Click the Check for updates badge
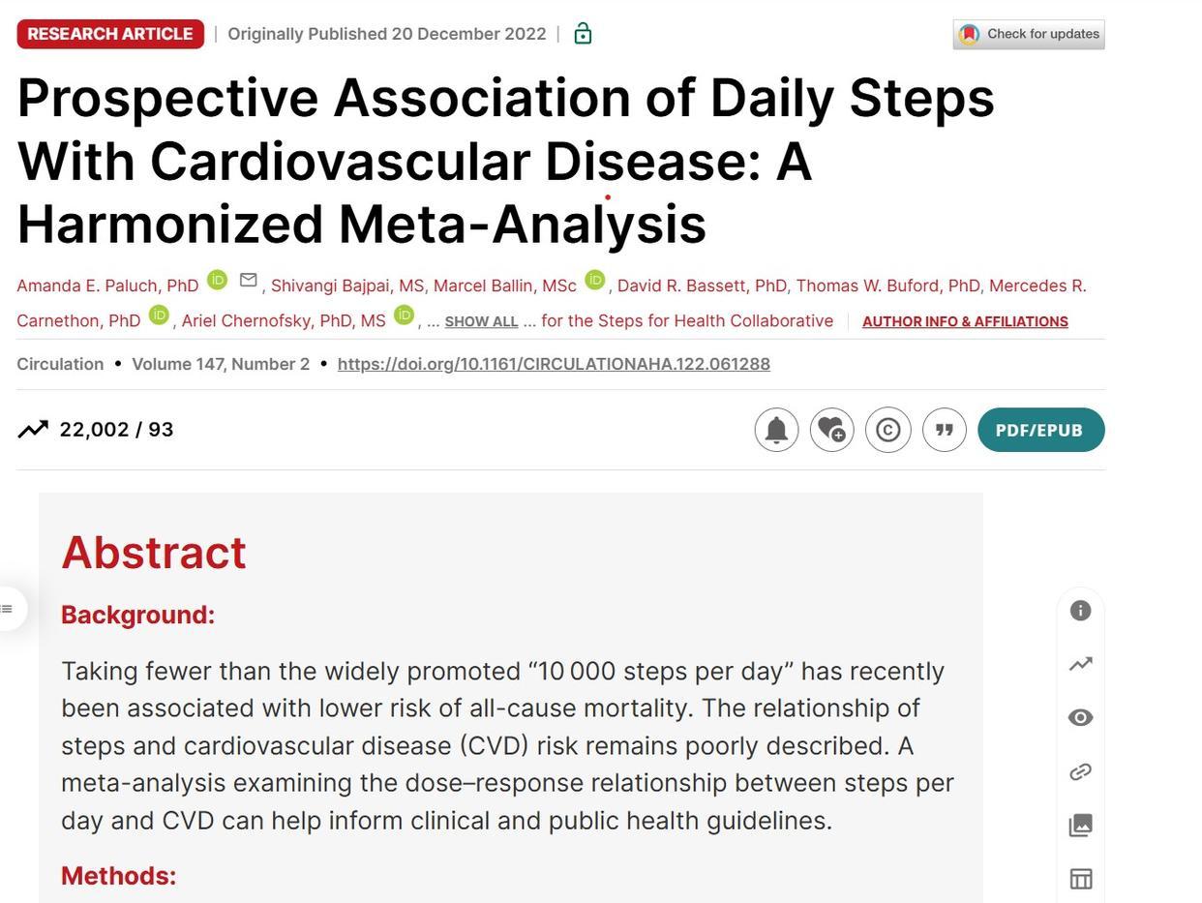This screenshot has height=903, width=1202. pos(1029,34)
